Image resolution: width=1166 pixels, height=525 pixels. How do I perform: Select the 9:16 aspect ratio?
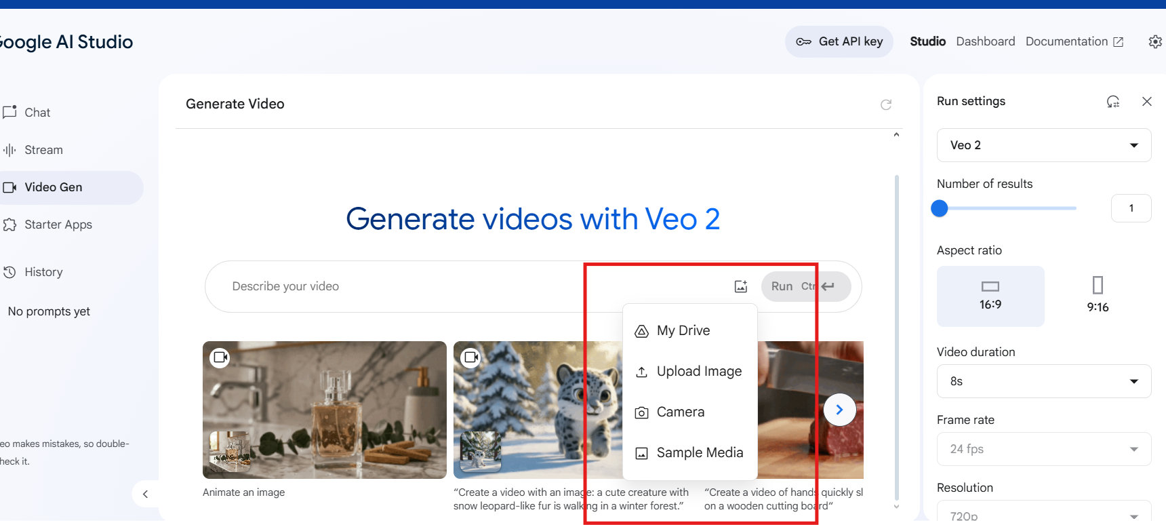pos(1098,296)
